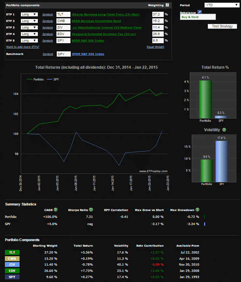The image size is (241, 282).
Task: Open Vanguard Extended Duration Tsy link
Action: pyautogui.click(x=104, y=34)
